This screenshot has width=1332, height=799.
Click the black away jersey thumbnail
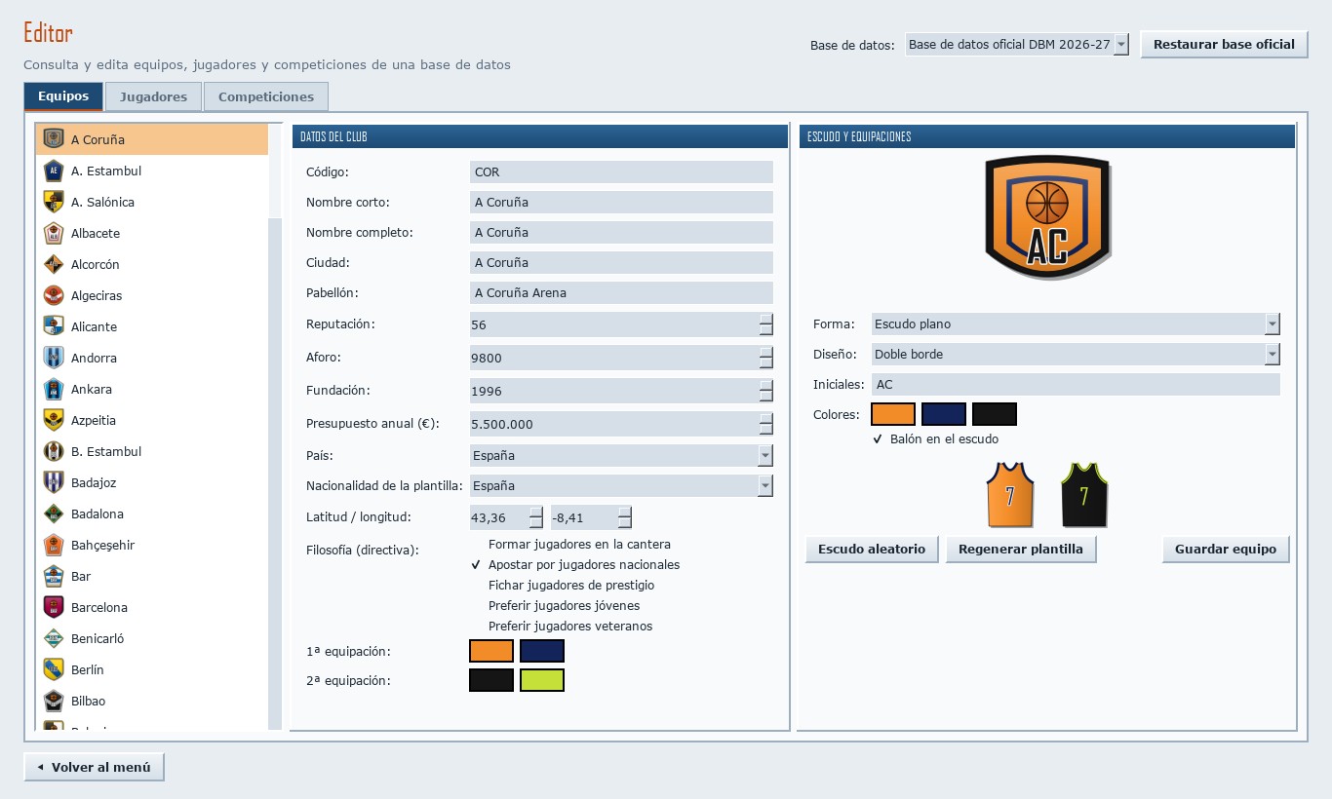tap(1084, 495)
